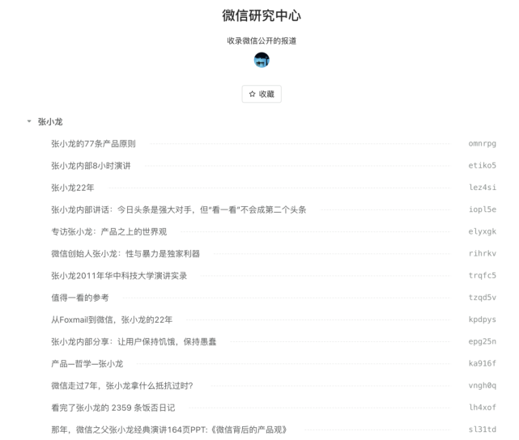The width and height of the screenshot is (519, 440).
Task: Open 微信背后的产品观 PPT article
Action: [168, 429]
